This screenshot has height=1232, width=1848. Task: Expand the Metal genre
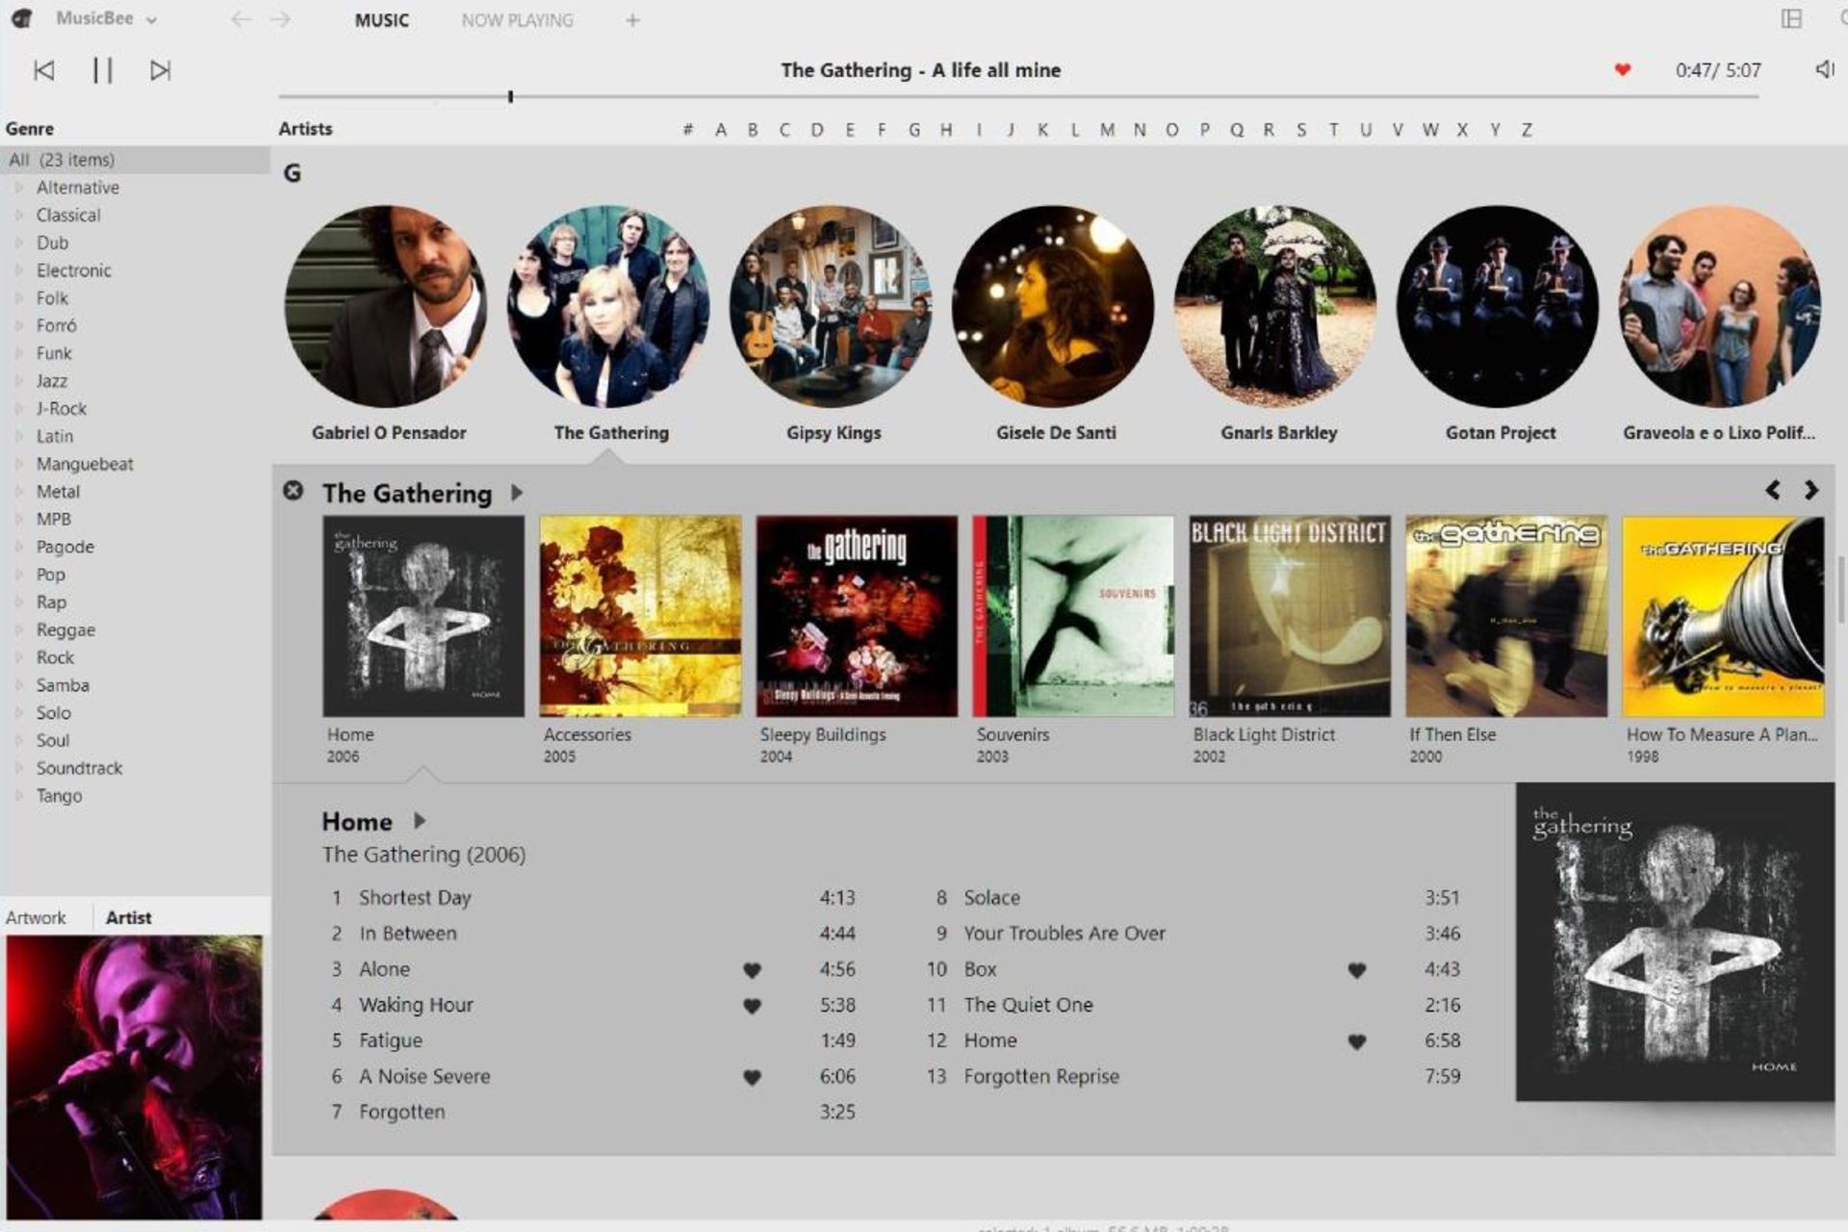[18, 492]
